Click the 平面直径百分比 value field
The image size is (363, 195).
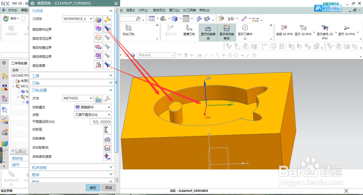coord(101,122)
